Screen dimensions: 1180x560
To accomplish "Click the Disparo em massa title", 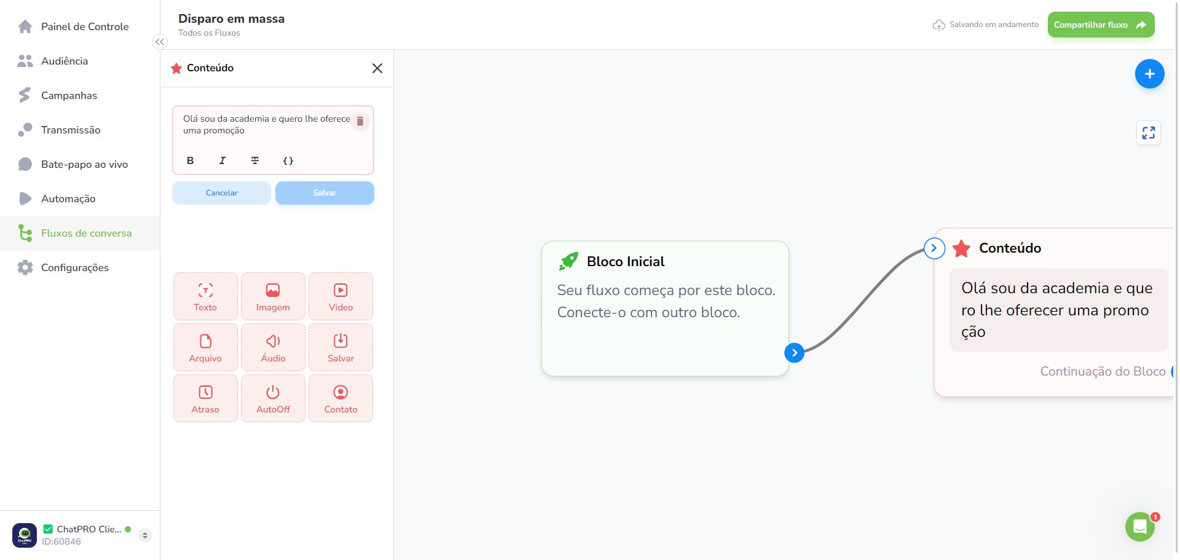I will (232, 18).
